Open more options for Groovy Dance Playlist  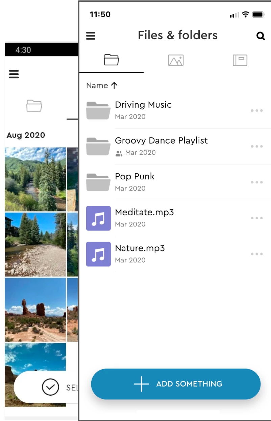pyautogui.click(x=257, y=147)
